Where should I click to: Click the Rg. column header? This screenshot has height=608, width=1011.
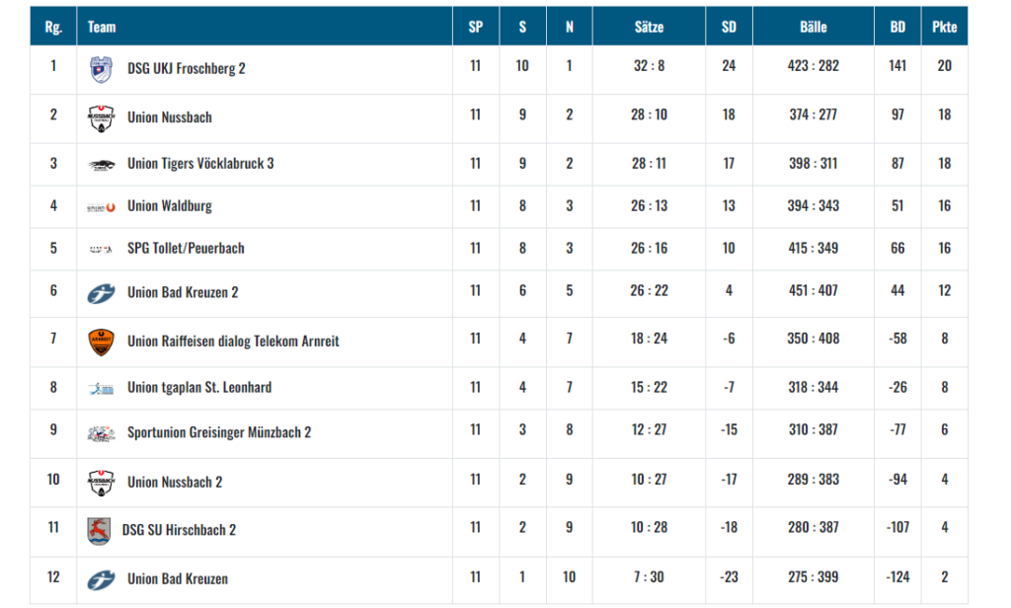(x=53, y=27)
